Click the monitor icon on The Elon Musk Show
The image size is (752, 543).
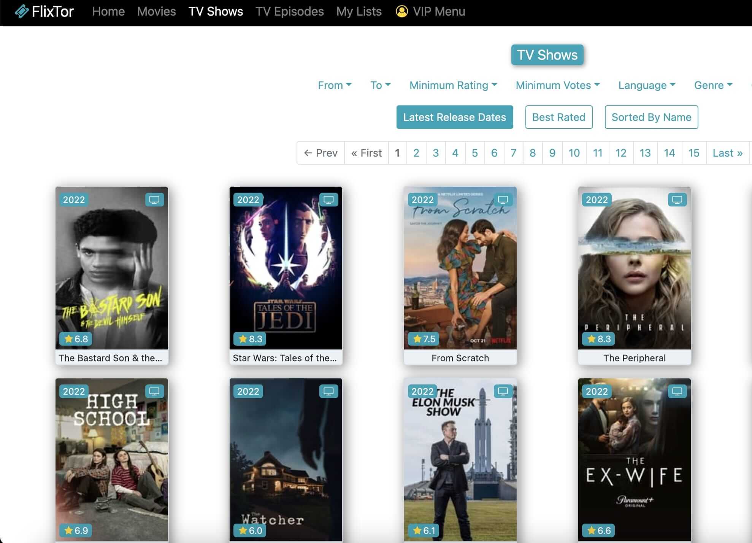click(503, 391)
